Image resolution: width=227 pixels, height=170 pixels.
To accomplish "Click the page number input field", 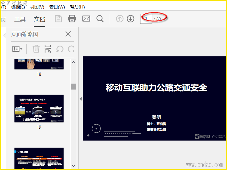I will pos(146,19).
